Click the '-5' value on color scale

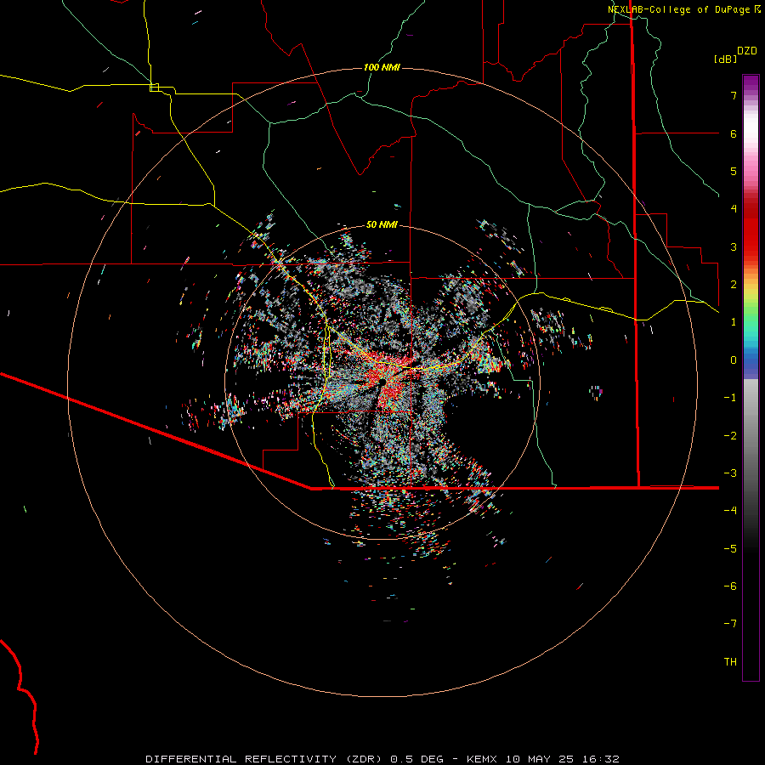(730, 549)
